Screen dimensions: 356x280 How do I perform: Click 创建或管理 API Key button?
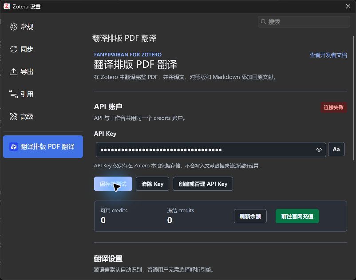pos(203,184)
